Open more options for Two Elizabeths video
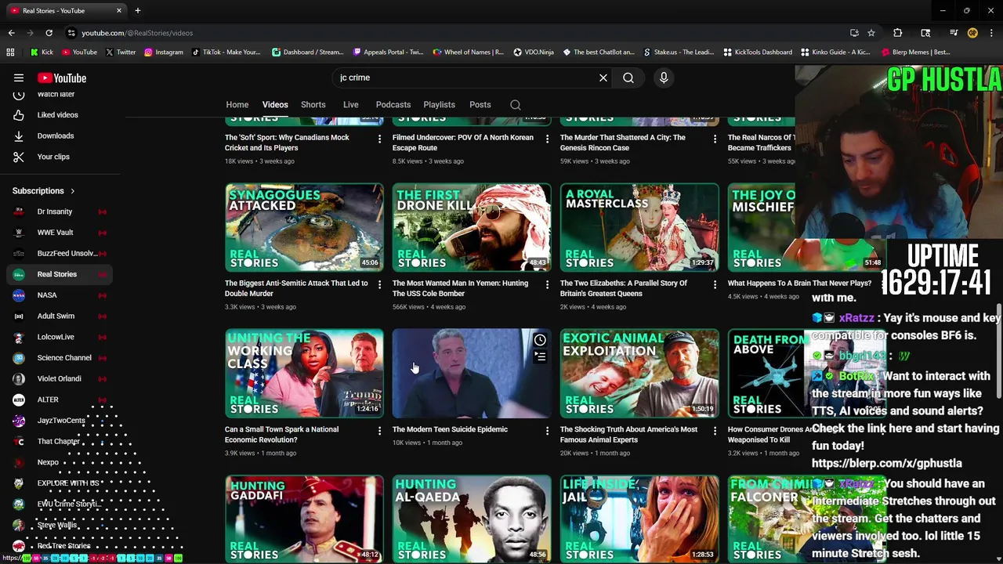Viewport: 1003px width, 564px height. click(715, 284)
